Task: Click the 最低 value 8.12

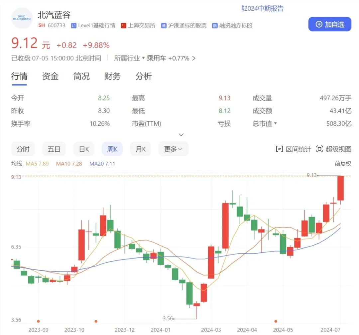Action: click(224, 111)
